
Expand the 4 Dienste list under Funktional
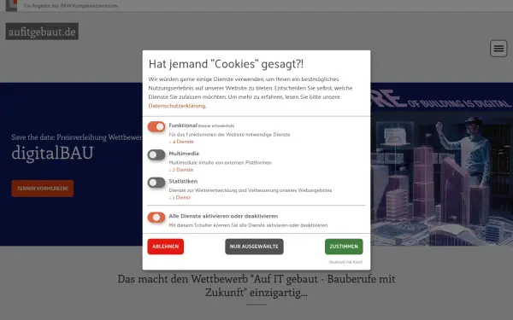pyautogui.click(x=181, y=142)
